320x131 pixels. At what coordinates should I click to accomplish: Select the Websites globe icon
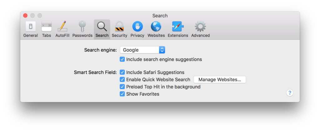pyautogui.click(x=156, y=27)
